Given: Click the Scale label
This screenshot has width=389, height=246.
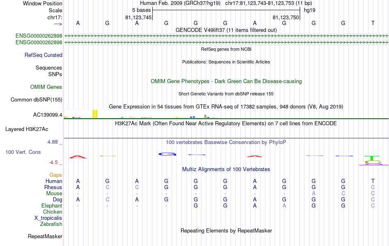Looking at the screenshot, I should pos(55,10).
